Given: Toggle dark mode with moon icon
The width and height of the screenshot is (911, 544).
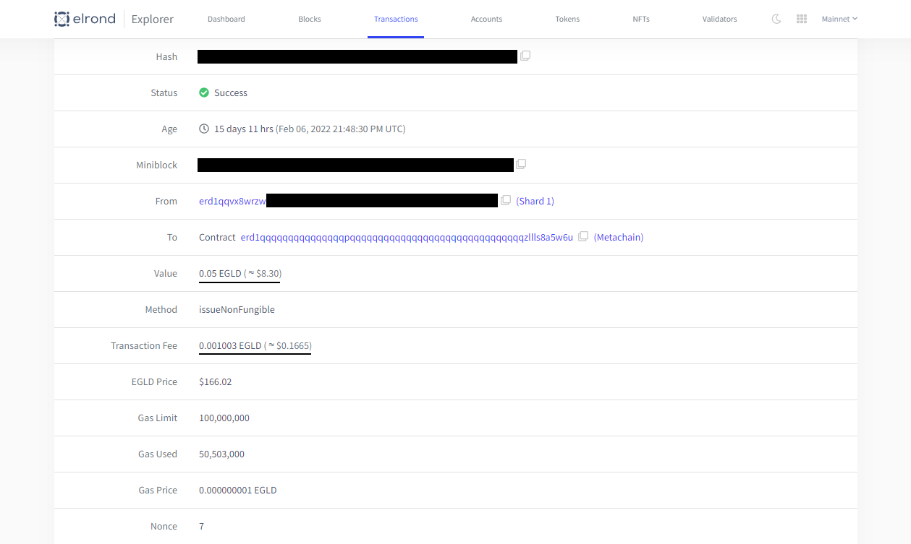Looking at the screenshot, I should click(x=776, y=19).
